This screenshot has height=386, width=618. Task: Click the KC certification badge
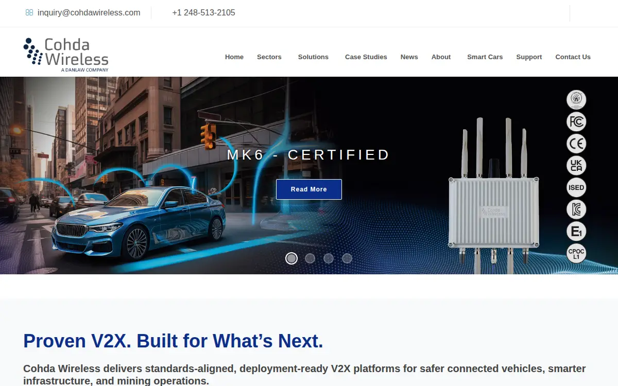[576, 209]
